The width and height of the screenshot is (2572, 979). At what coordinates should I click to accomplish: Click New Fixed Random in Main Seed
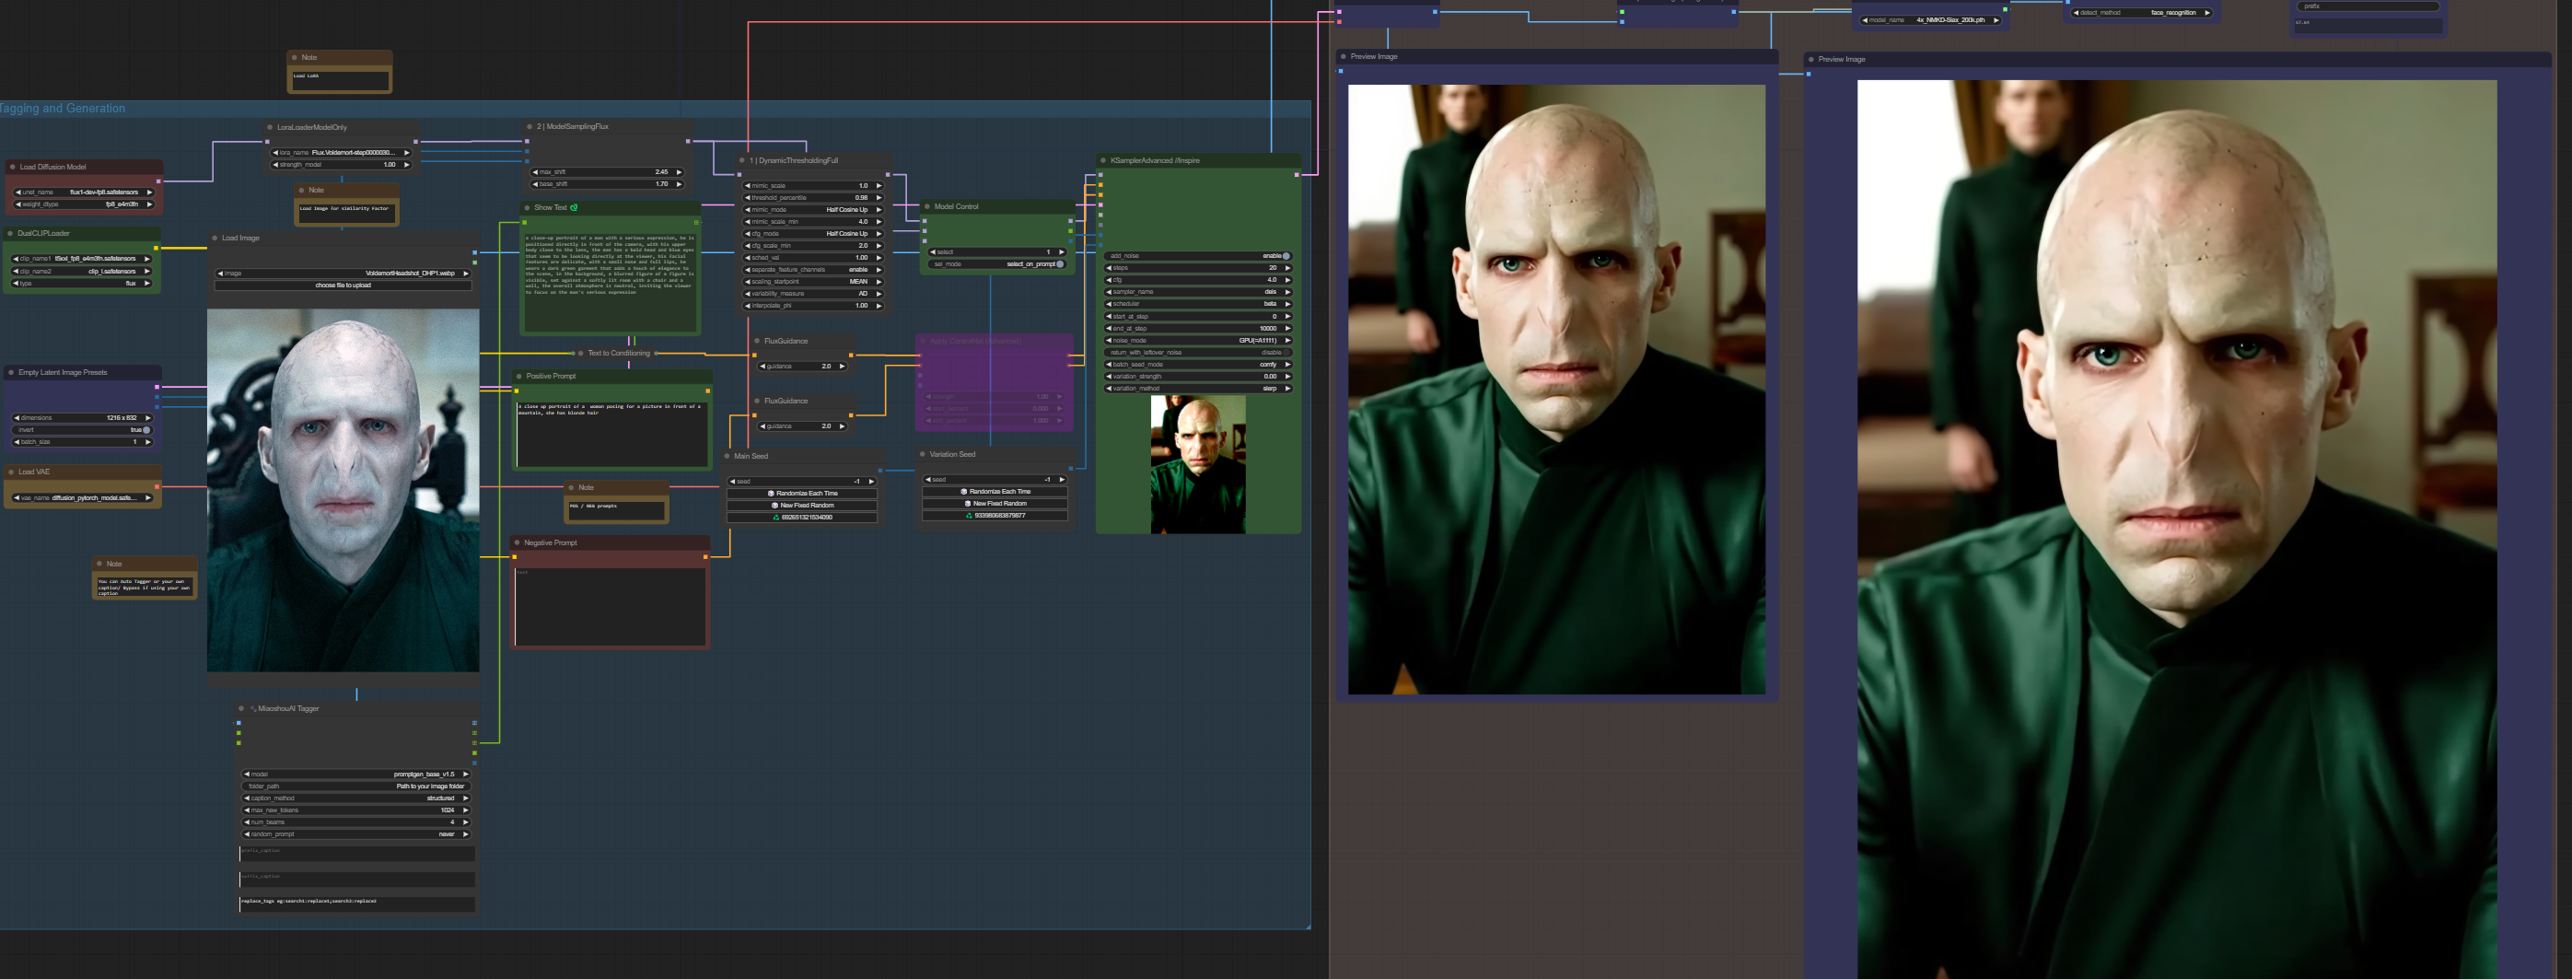[803, 506]
